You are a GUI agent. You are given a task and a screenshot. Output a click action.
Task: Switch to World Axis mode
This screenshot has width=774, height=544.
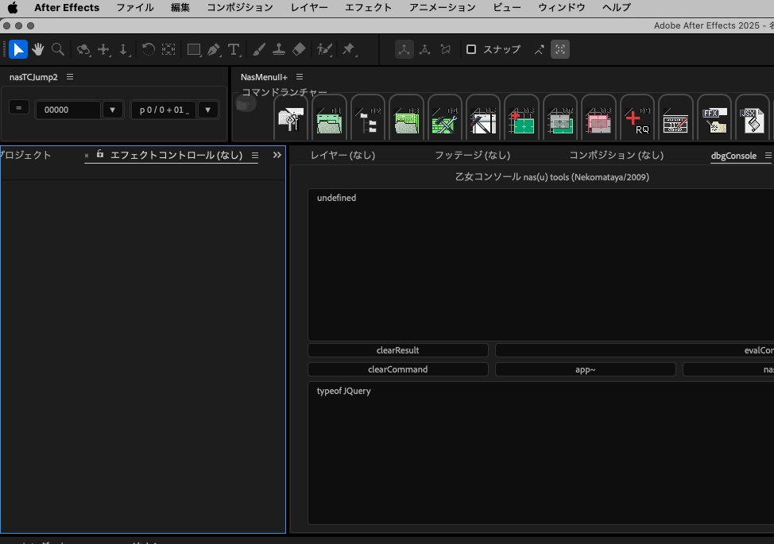coord(424,49)
